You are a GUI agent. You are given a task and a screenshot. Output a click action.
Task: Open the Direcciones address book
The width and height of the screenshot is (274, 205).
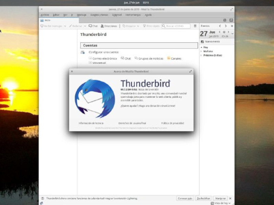click(x=102, y=26)
